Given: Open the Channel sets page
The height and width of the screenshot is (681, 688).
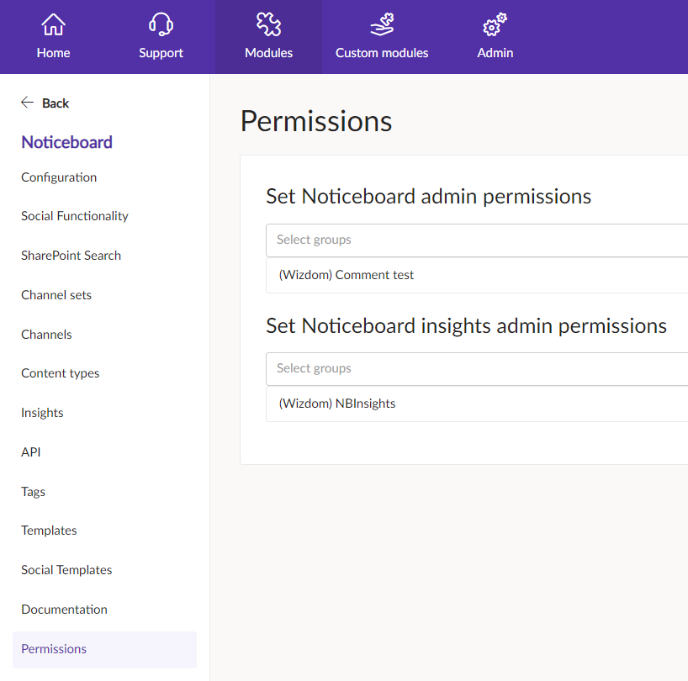Looking at the screenshot, I should click(56, 295).
